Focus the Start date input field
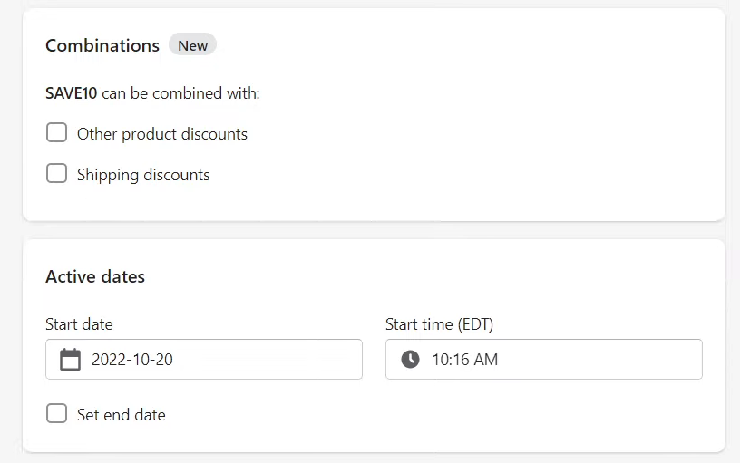Image resolution: width=740 pixels, height=463 pixels. point(204,360)
